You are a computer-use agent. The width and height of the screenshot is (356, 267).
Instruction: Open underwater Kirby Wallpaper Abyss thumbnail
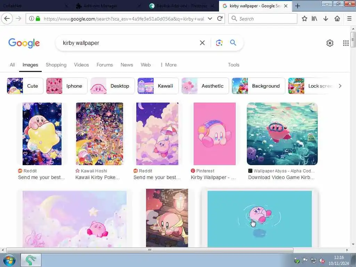point(282,134)
